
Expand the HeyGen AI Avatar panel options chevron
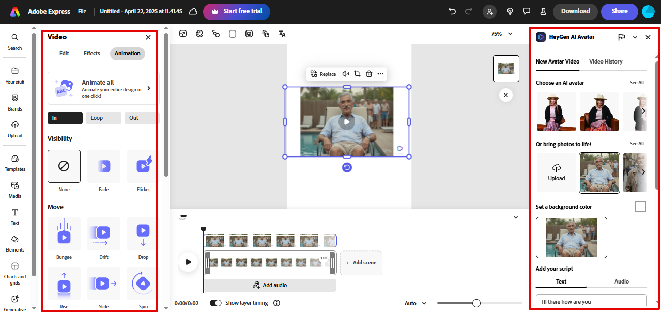[x=635, y=37]
